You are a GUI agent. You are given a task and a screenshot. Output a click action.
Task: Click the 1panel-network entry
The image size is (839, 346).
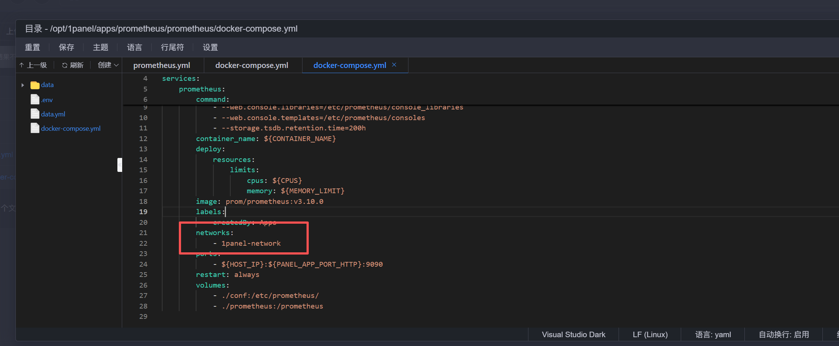251,244
